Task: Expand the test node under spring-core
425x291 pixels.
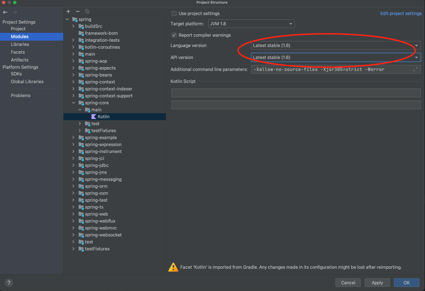Action: [80, 124]
